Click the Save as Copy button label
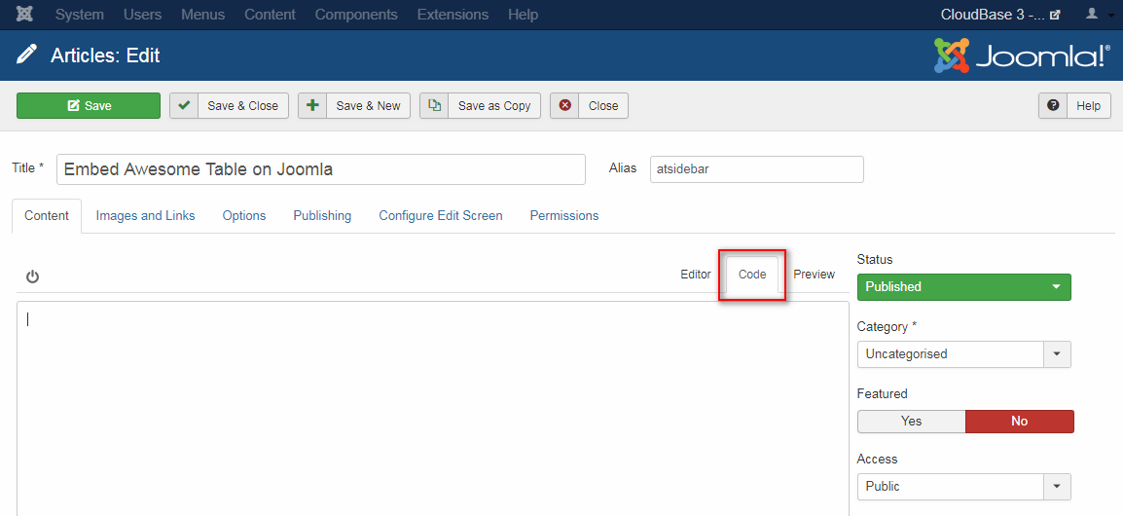 494,106
